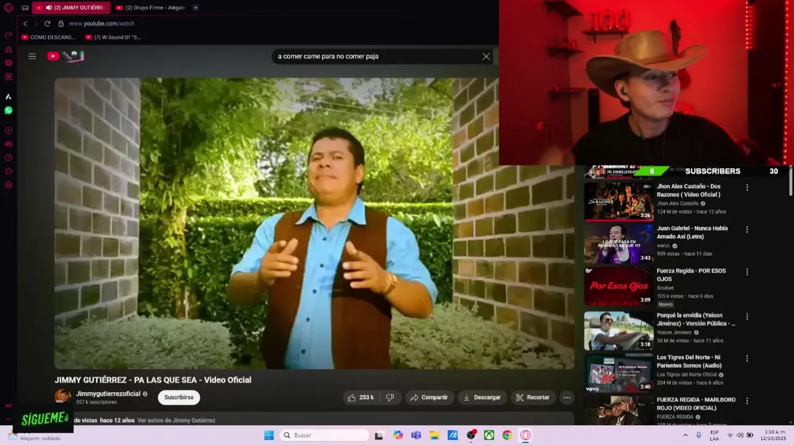Screen dimensions: 794x445
Task: Open Dos Razones video thumbnail
Action: click(x=618, y=201)
